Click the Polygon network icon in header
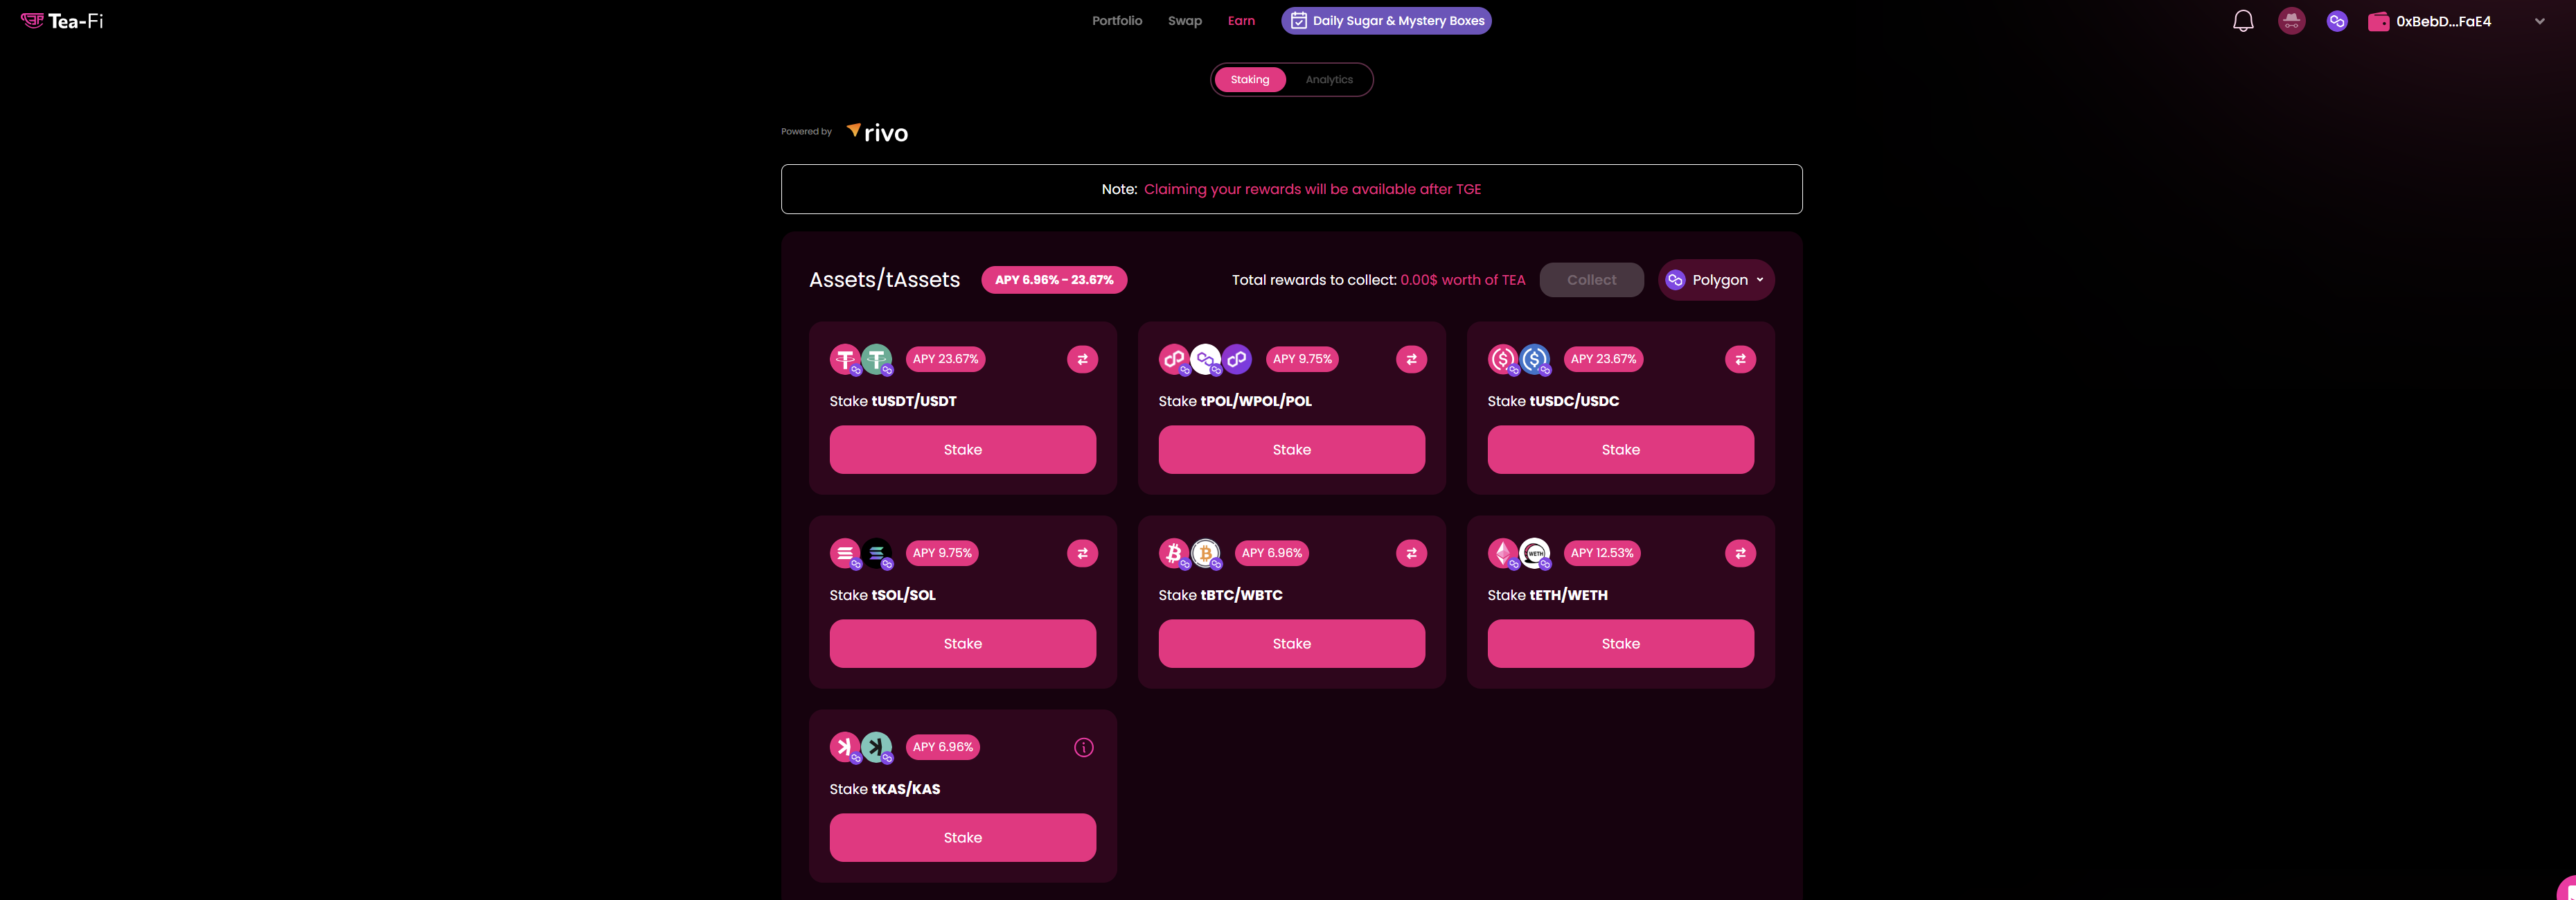The height and width of the screenshot is (900, 2576). 2337,21
